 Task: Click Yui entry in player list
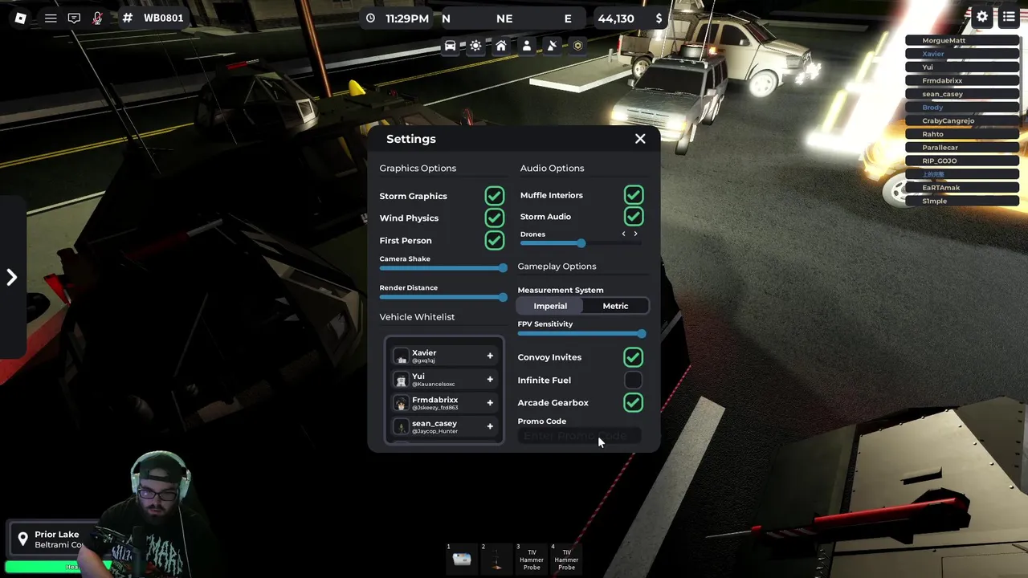click(962, 67)
